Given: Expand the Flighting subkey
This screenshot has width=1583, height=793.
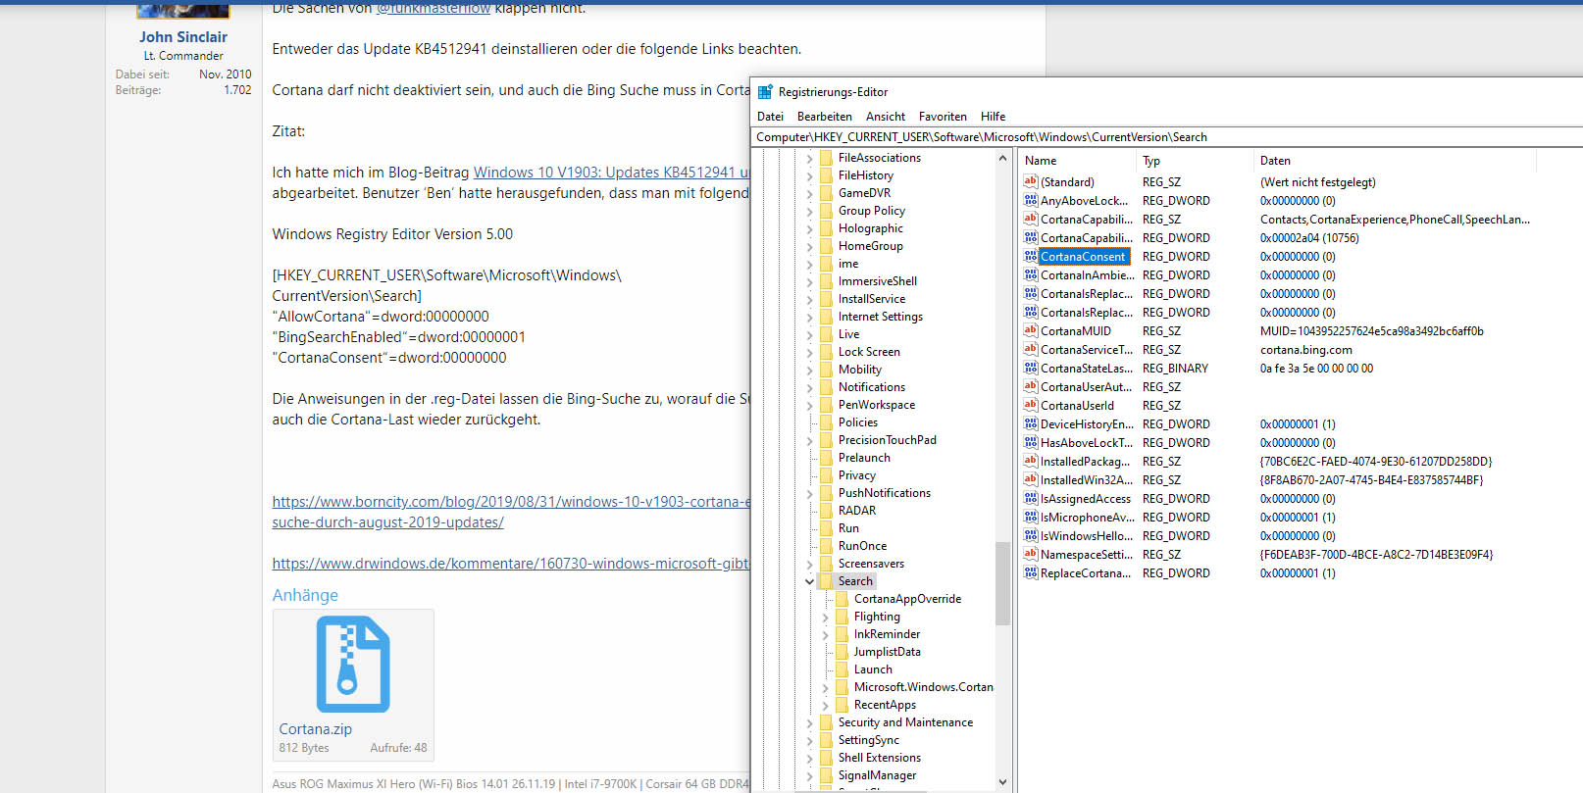Looking at the screenshot, I should click(826, 617).
